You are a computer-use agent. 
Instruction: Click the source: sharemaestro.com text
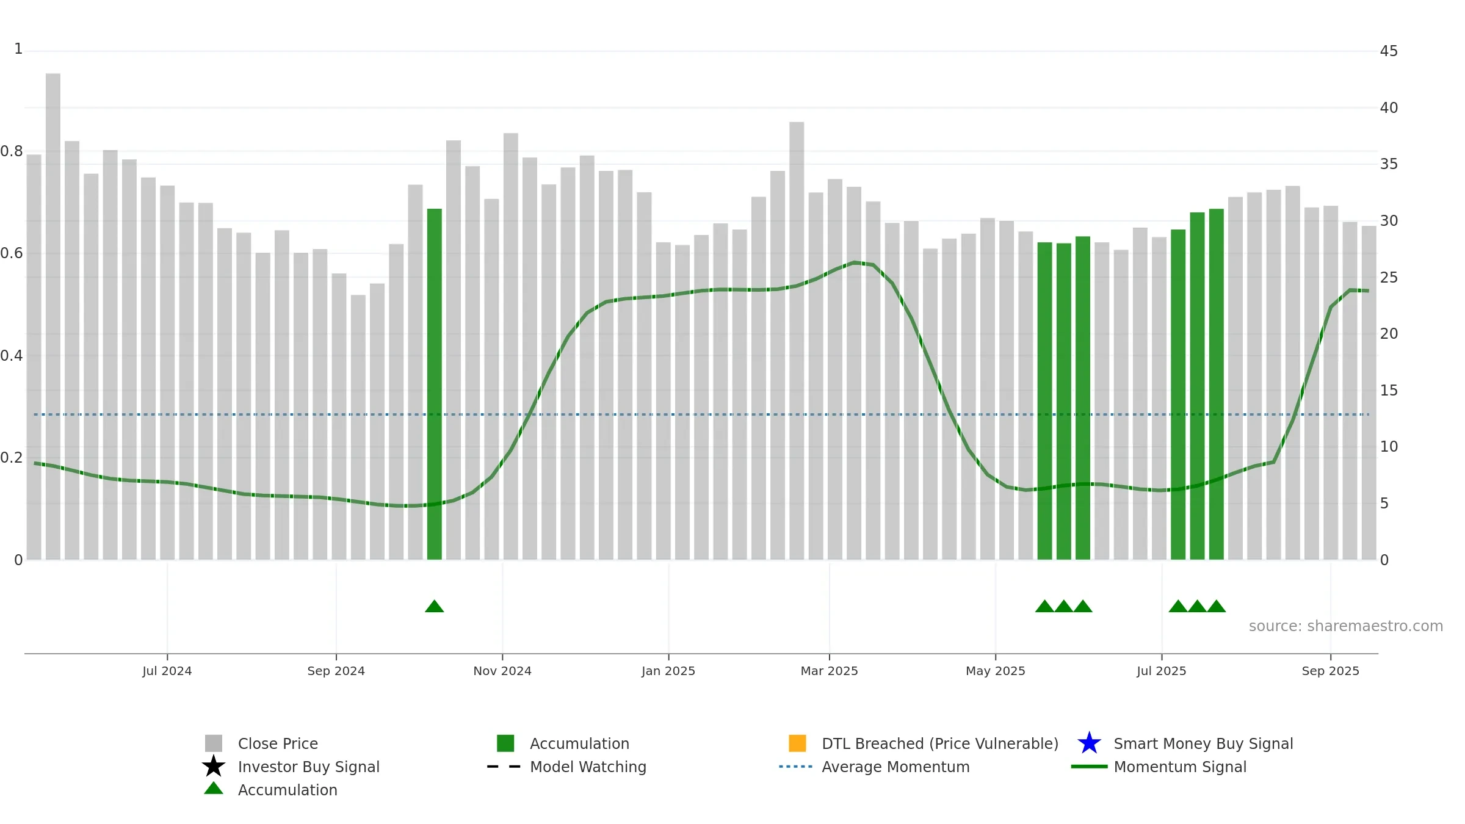point(1346,626)
